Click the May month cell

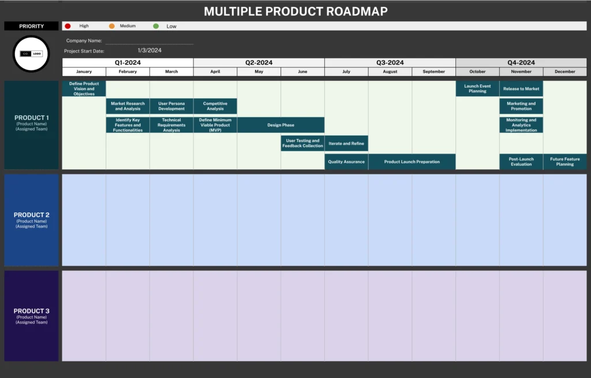259,72
